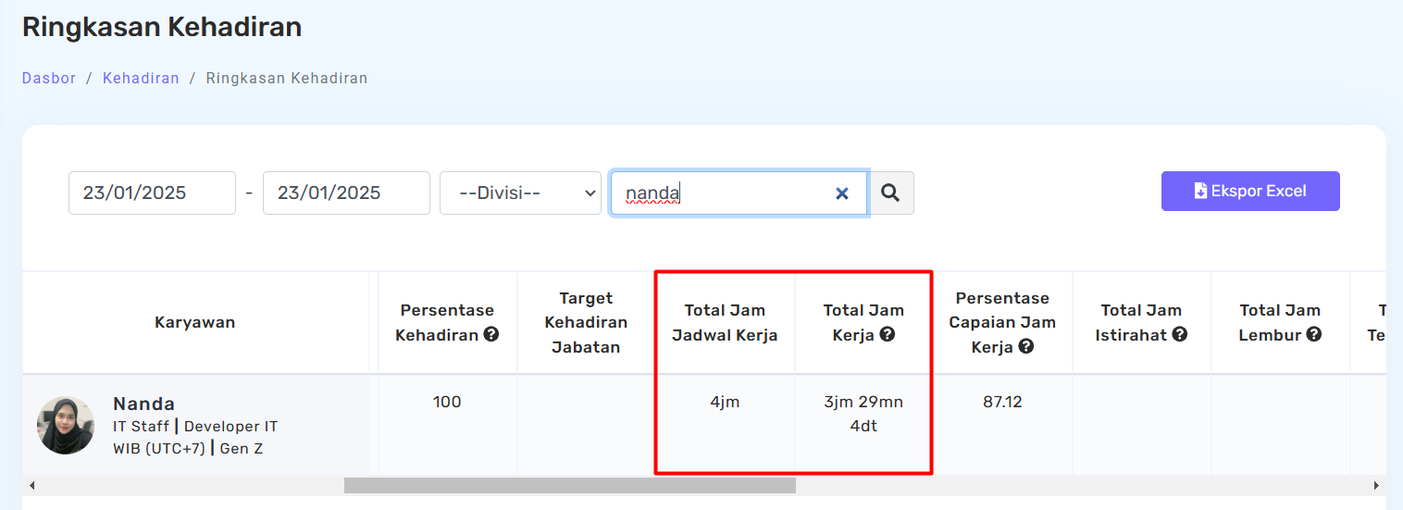This screenshot has height=510, width=1403.
Task: Click help icon next to Total Jam Kerja
Action: pos(888,334)
